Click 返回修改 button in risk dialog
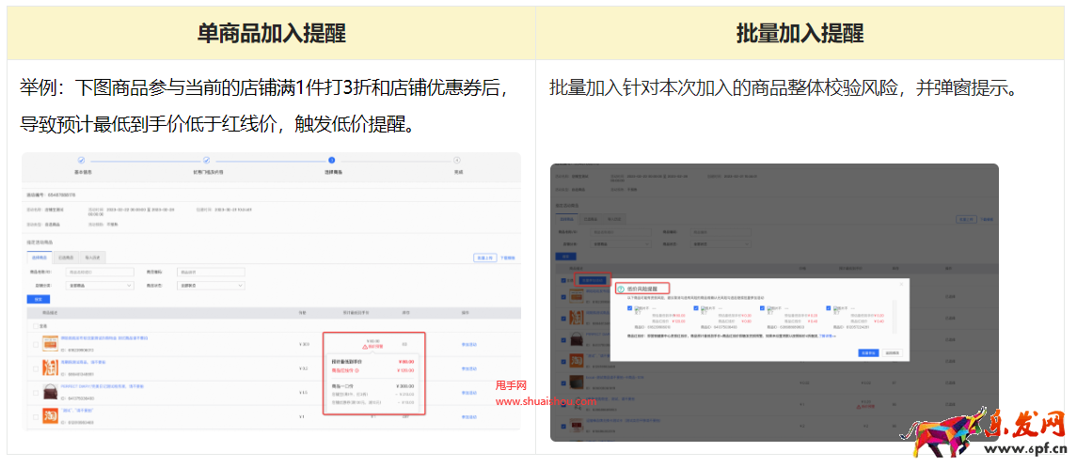1077x468 pixels. point(893,352)
